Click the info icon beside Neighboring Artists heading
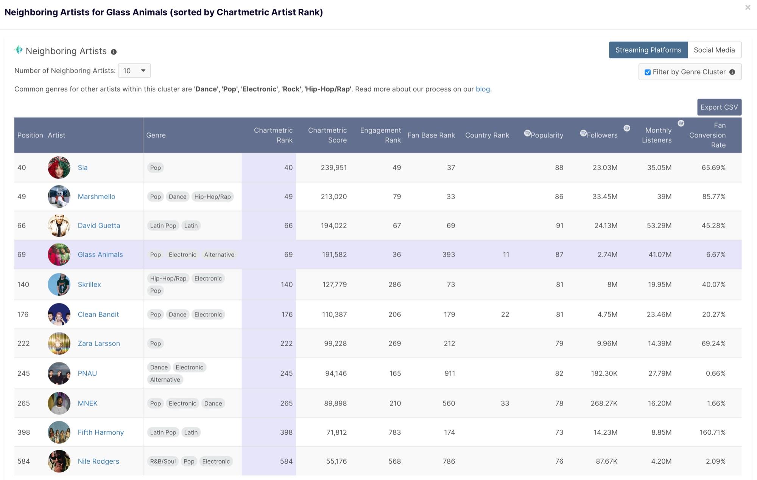The image size is (757, 480). (114, 52)
